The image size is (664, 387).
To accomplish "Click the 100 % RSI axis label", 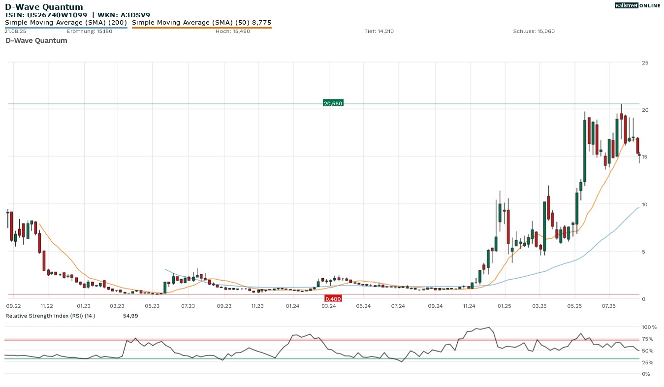I will click(x=649, y=327).
